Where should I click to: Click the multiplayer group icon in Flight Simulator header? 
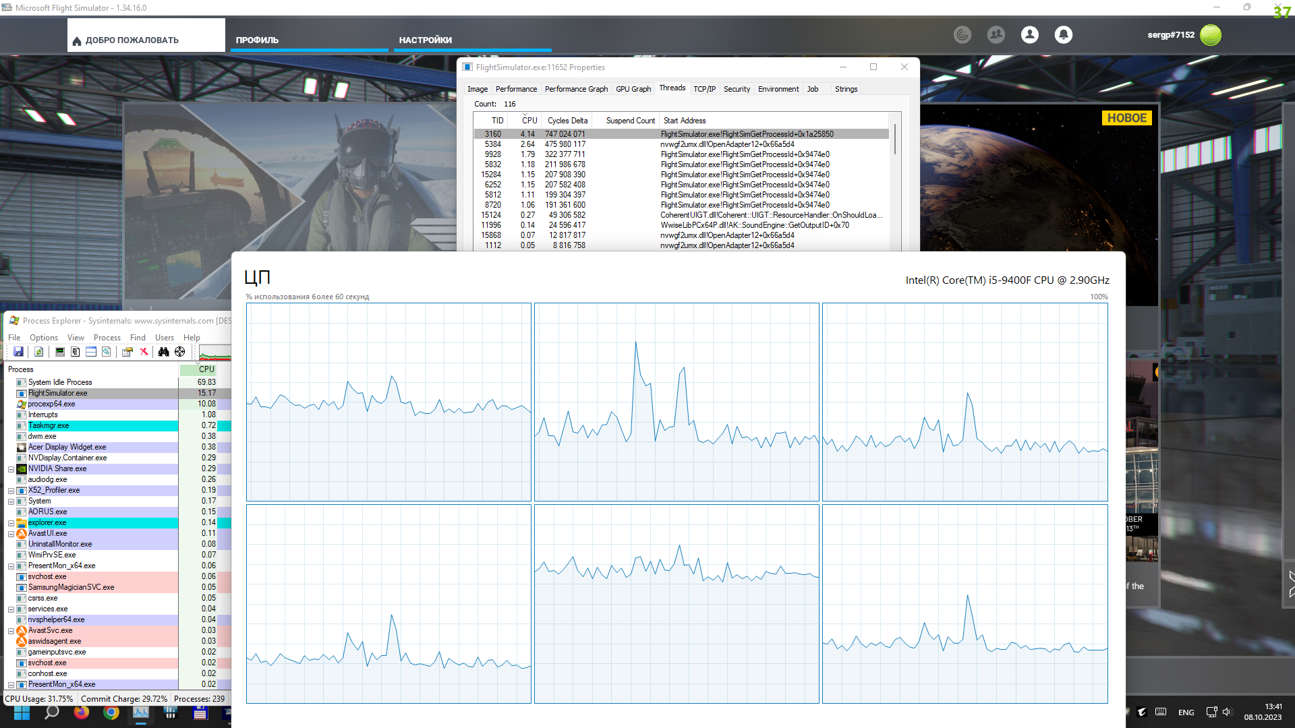(996, 34)
